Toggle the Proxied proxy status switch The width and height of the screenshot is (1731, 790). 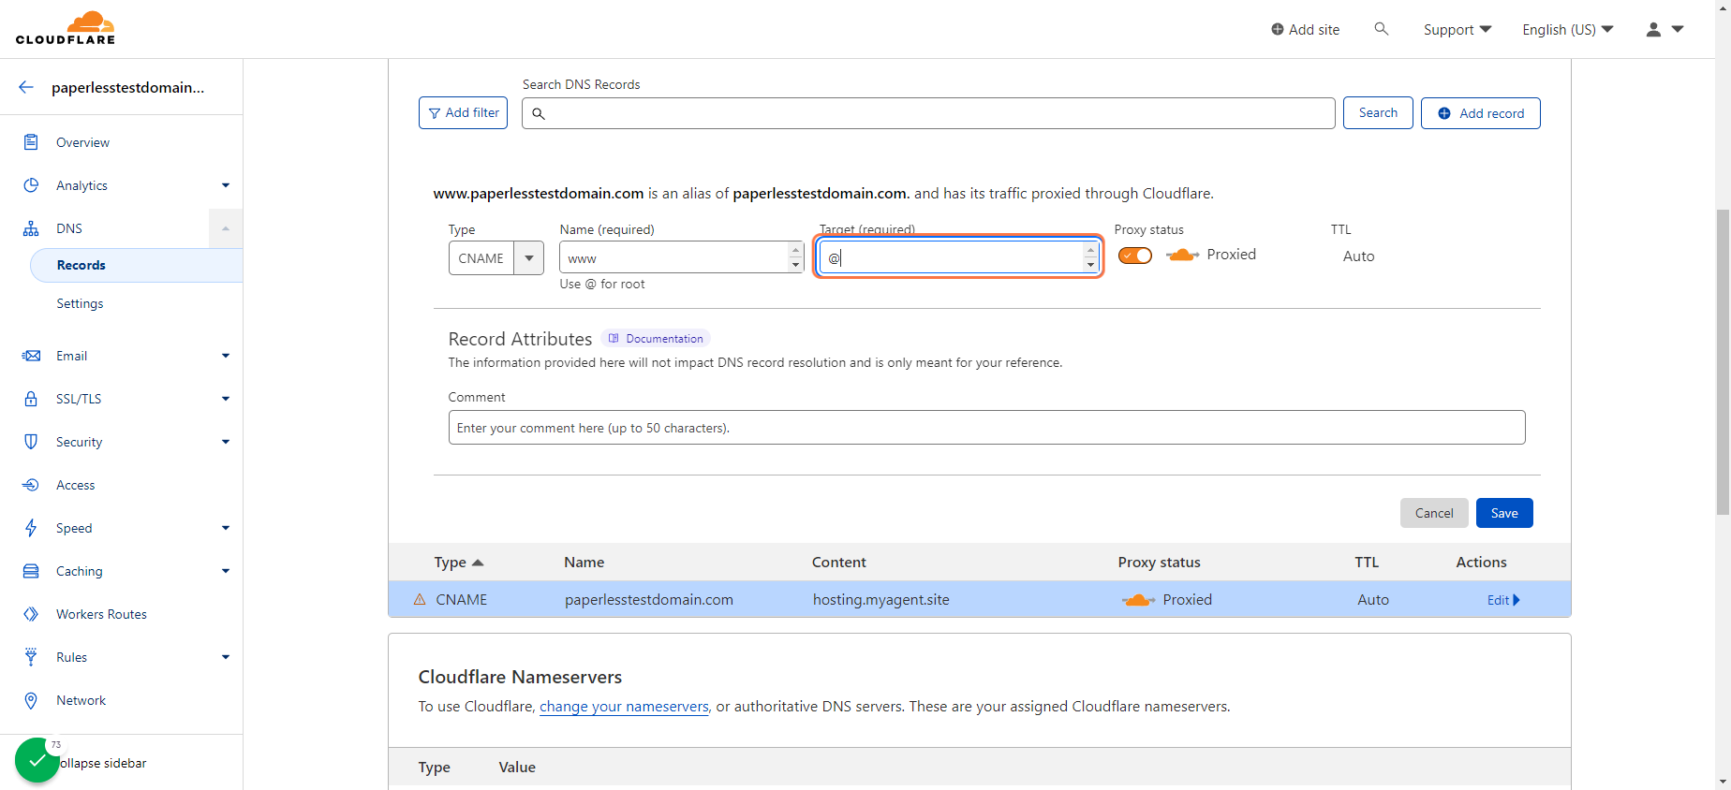[x=1135, y=256]
